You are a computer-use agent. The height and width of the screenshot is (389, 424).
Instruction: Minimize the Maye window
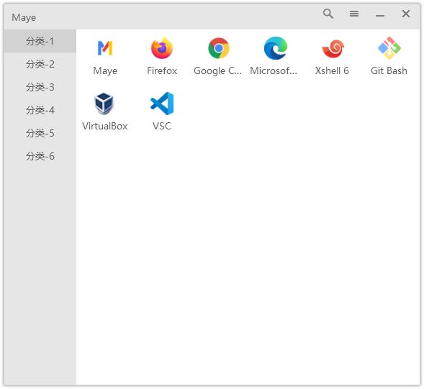[380, 14]
